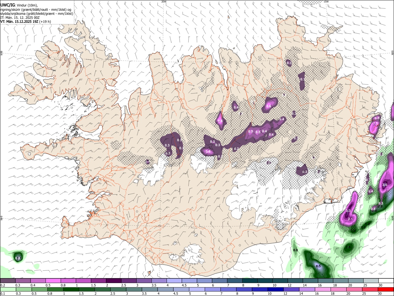Click the bright red 30 mm rain swatch

tap(386, 289)
